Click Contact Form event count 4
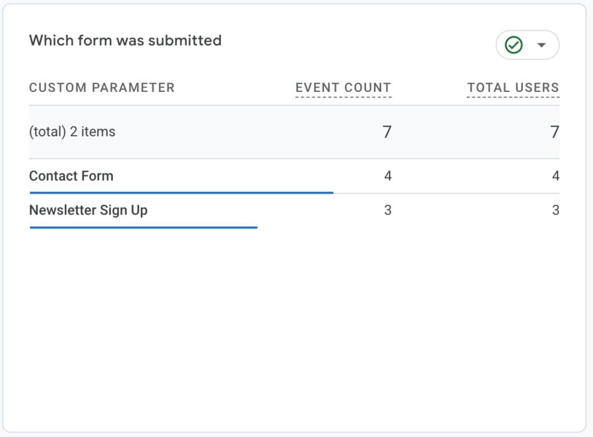 pyautogui.click(x=387, y=176)
